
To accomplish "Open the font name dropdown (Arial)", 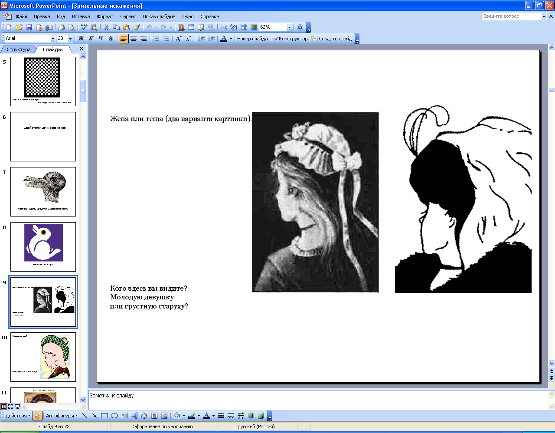I will tap(53, 39).
